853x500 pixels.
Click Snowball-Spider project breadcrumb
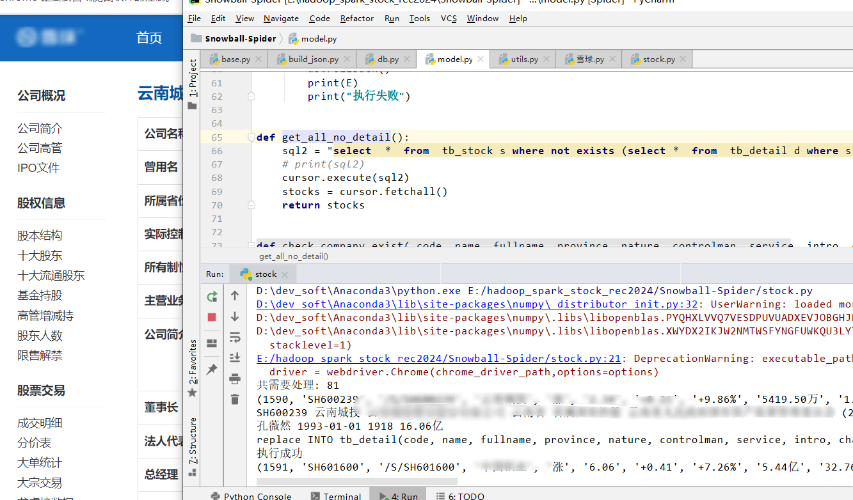tap(234, 38)
